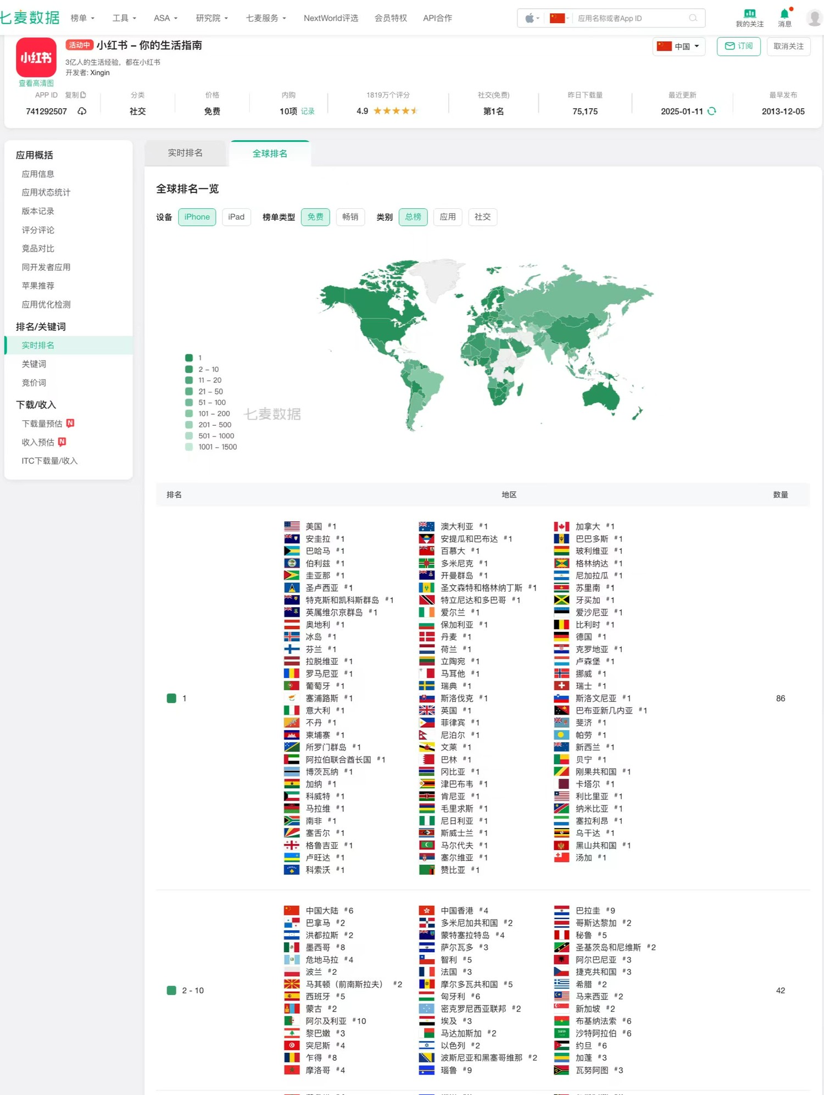The height and width of the screenshot is (1095, 824).
Task: Expand the 榜单 menu
Action: click(82, 18)
